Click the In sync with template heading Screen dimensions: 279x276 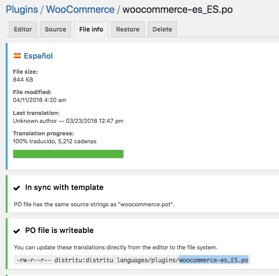[64, 187]
